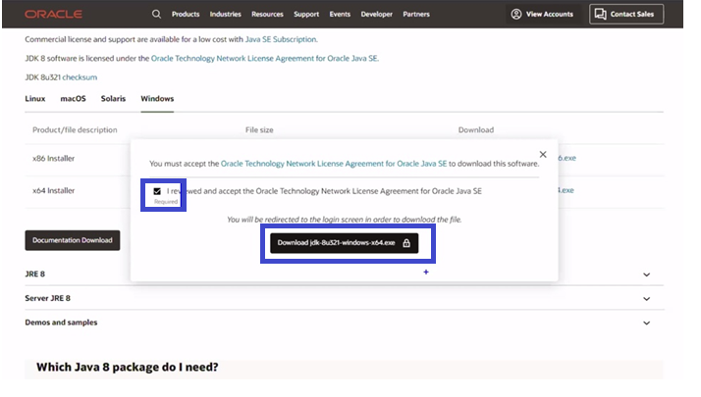Expand Demos and samples section chevron

point(646,323)
